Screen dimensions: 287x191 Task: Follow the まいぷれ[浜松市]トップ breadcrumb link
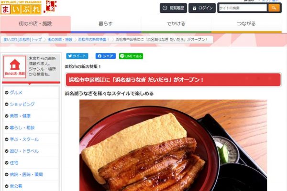click(x=22, y=40)
